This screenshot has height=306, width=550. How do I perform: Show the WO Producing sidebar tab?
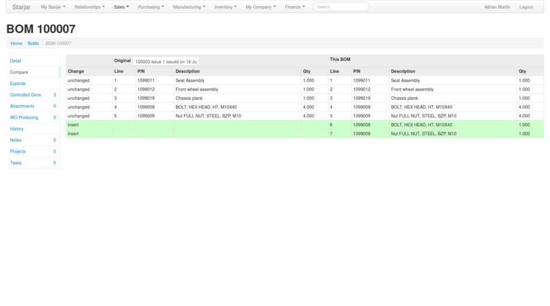click(x=24, y=118)
